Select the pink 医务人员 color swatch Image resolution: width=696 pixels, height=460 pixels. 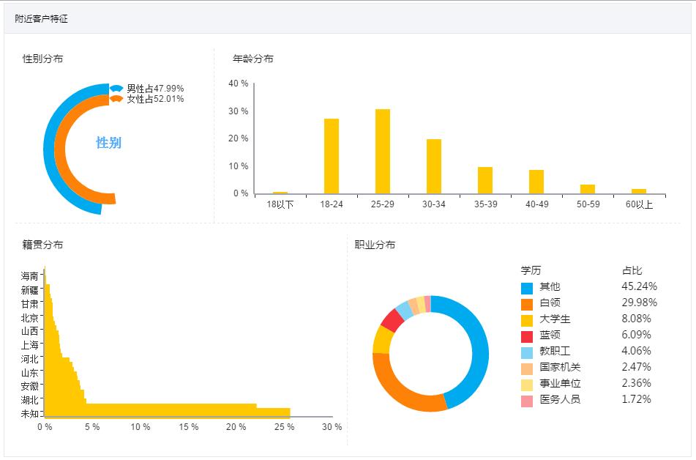pyautogui.click(x=526, y=401)
